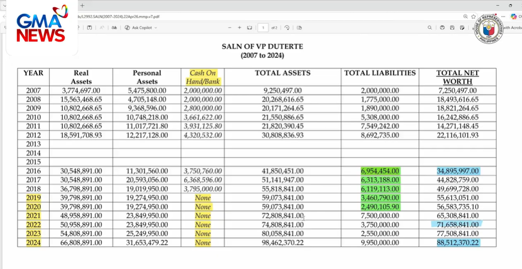Open the Copilot sidebar icon
The height and width of the screenshot is (269, 522).
pos(513,16)
